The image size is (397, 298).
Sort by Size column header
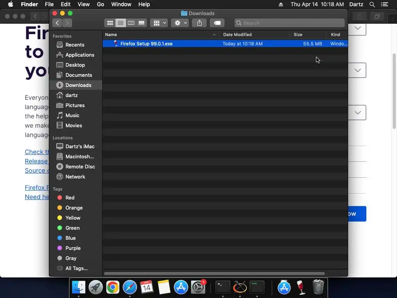pyautogui.click(x=308, y=35)
